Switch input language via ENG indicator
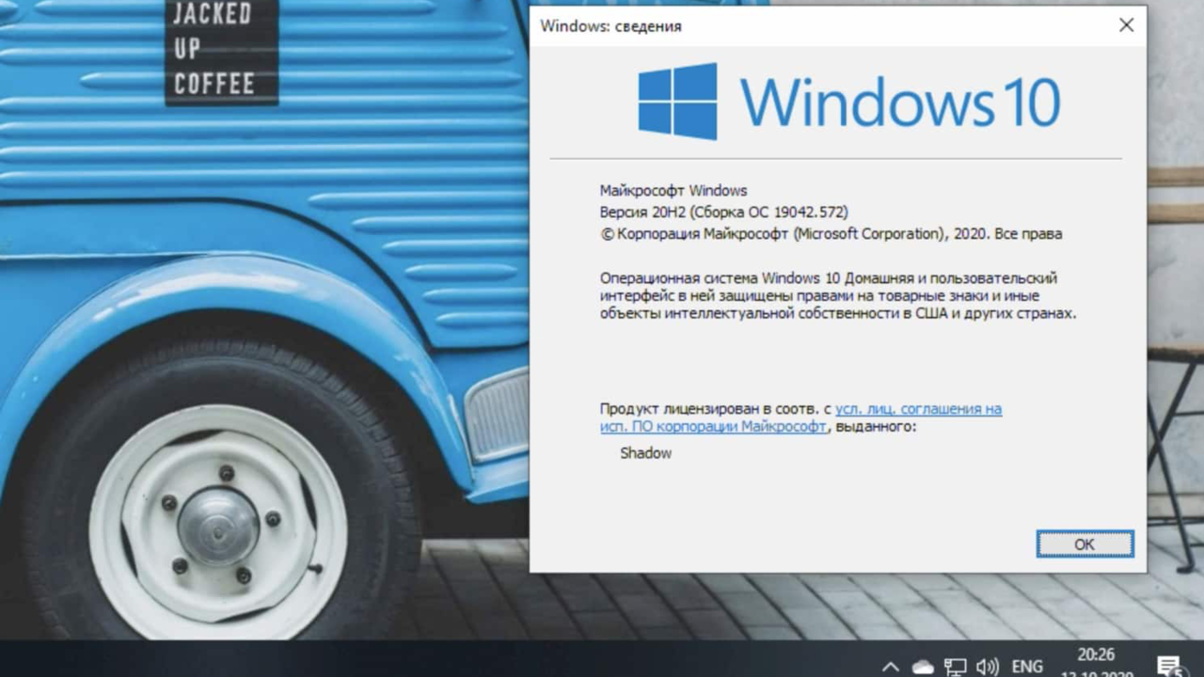Screen dimensions: 1204x677 [x=1027, y=667]
